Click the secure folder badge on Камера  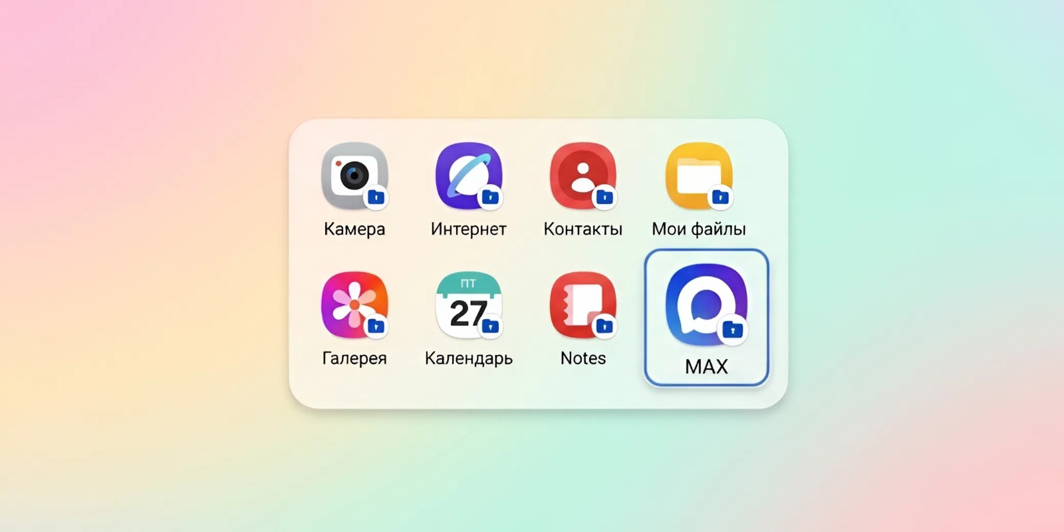(376, 198)
